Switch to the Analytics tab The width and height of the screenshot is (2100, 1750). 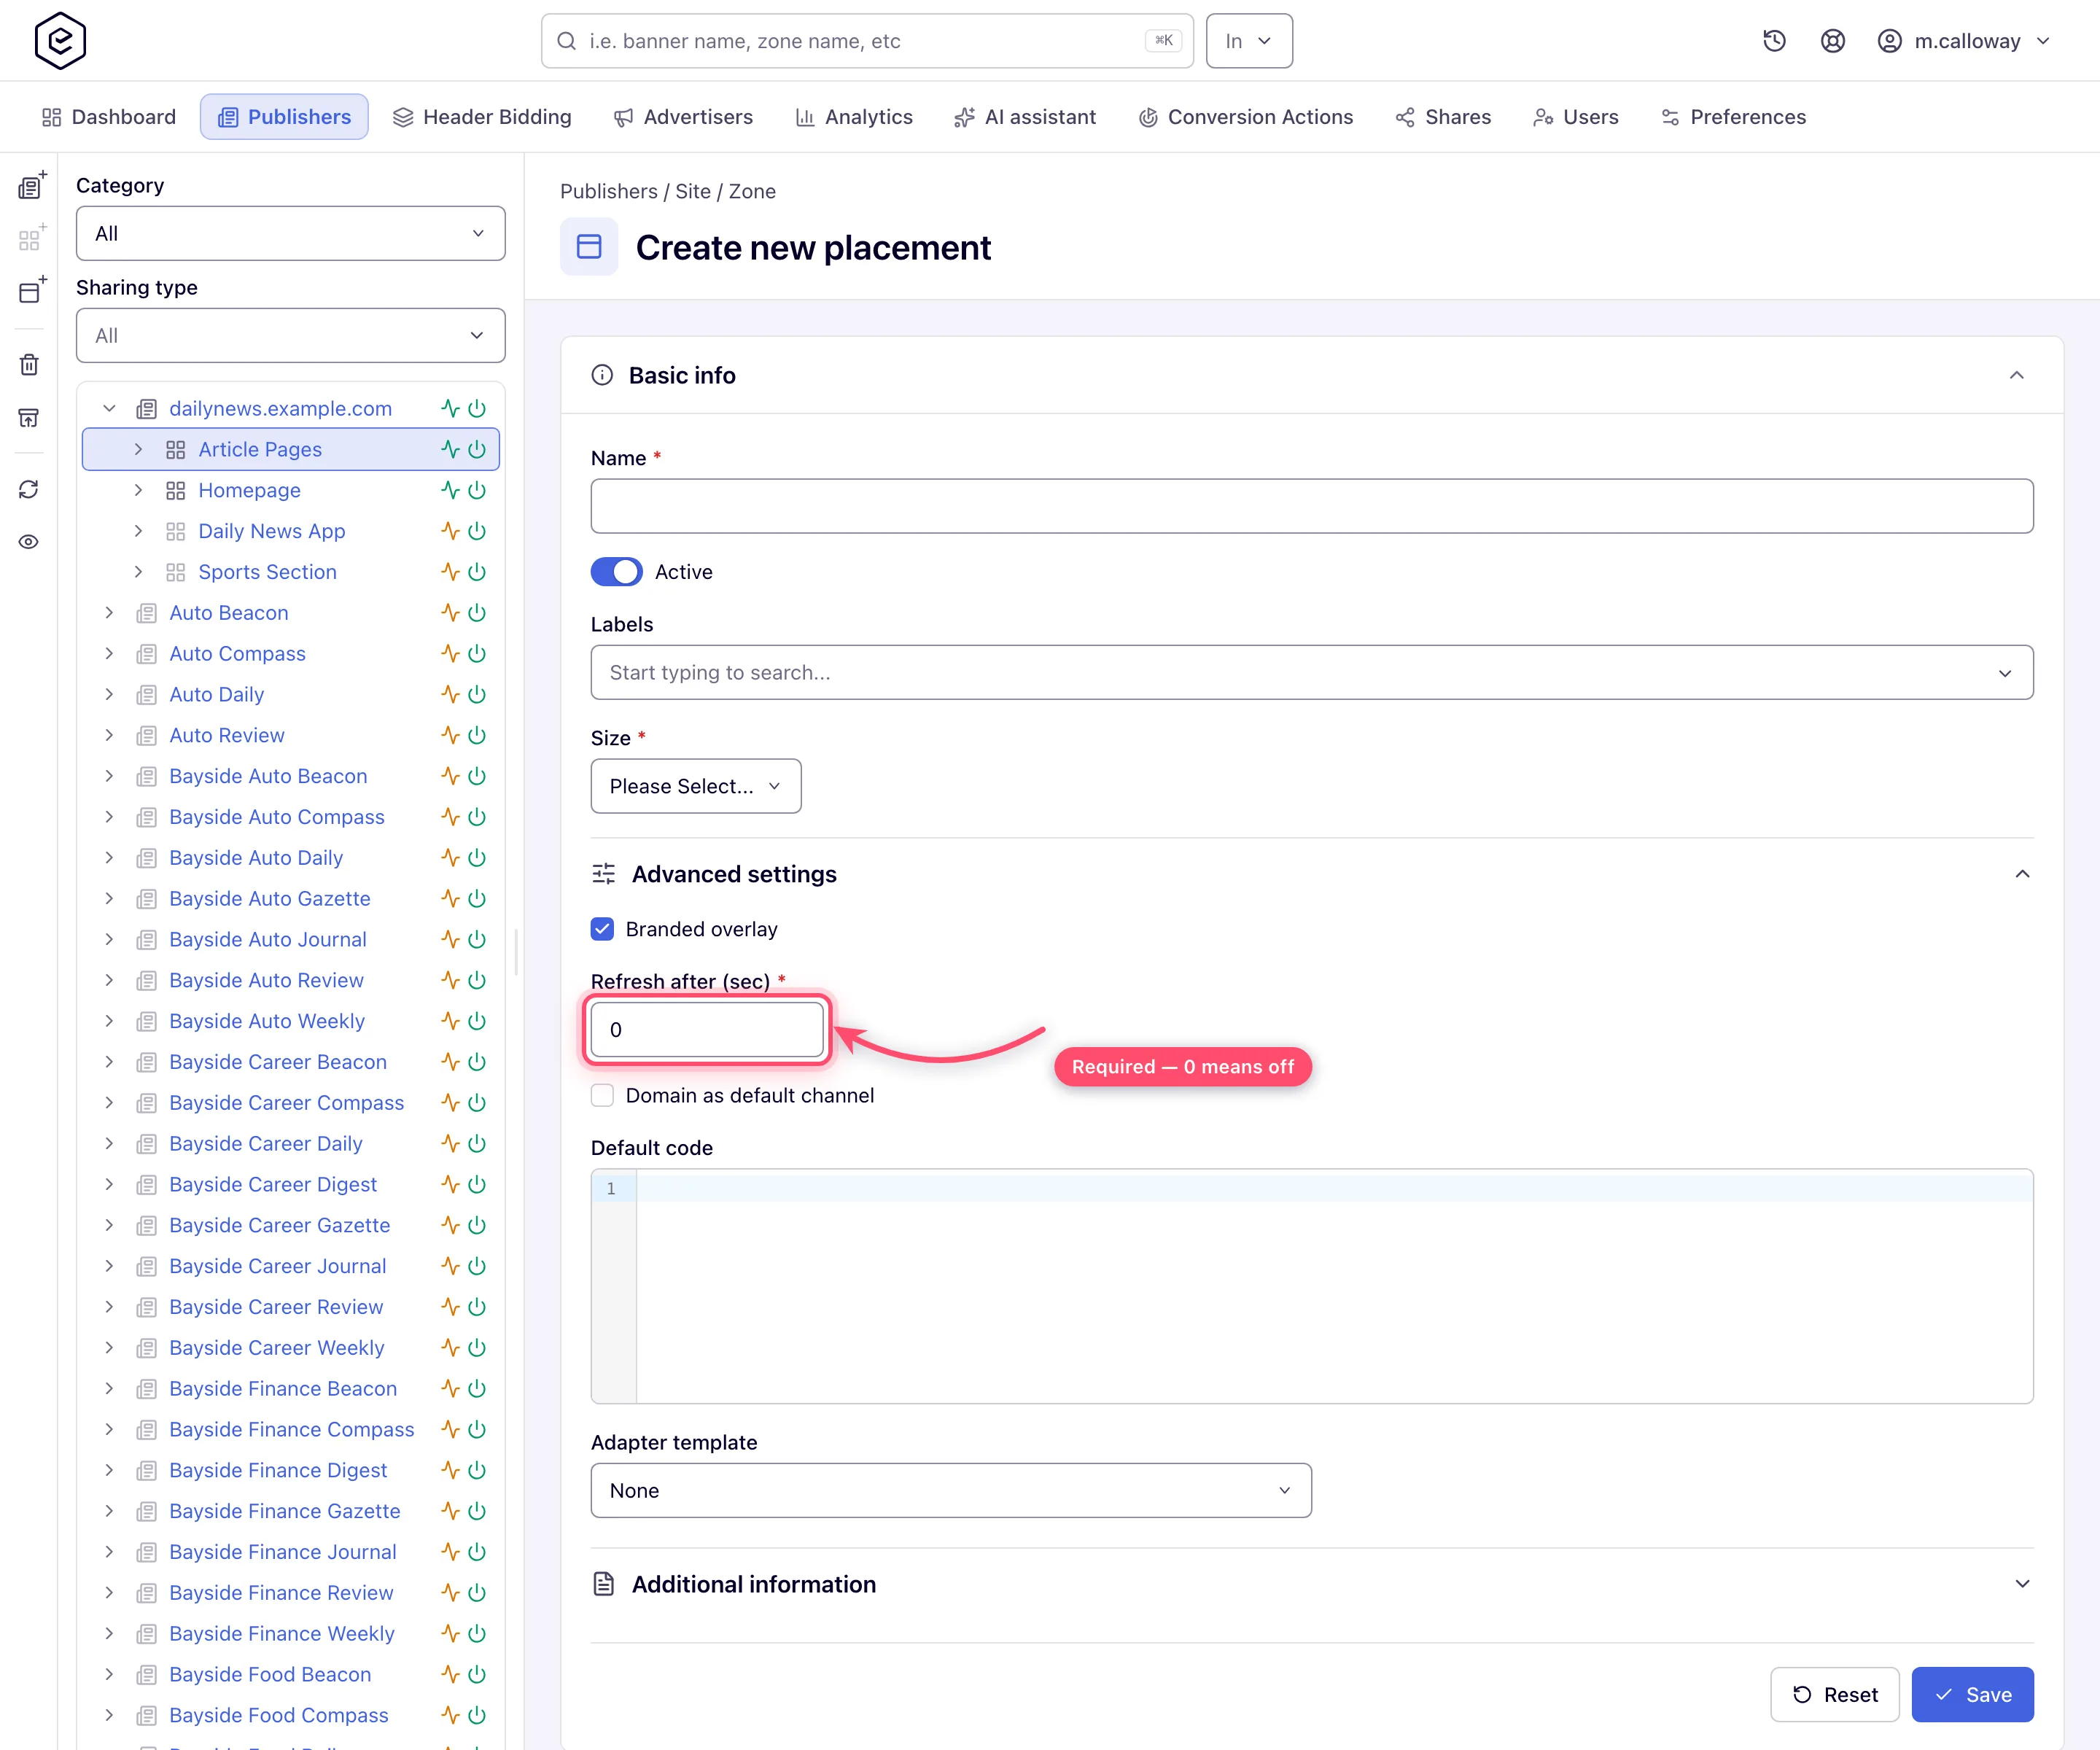point(854,117)
